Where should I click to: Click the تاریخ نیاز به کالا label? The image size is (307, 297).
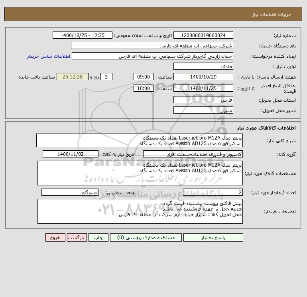[x=119, y=154]
